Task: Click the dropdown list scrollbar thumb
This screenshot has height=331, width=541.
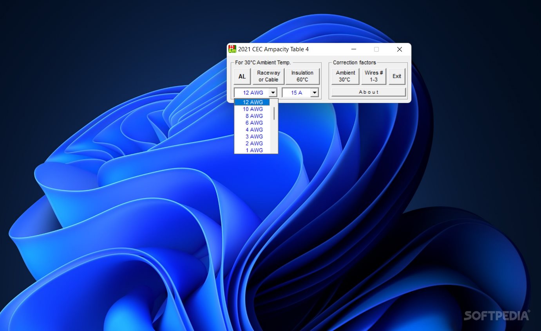Action: point(274,113)
